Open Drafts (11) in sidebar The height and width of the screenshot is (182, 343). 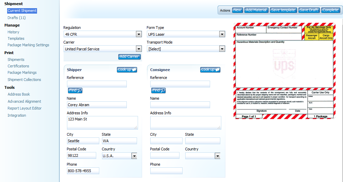coord(17,18)
